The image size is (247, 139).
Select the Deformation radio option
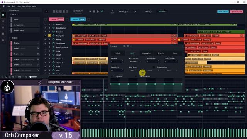(x=136, y=76)
